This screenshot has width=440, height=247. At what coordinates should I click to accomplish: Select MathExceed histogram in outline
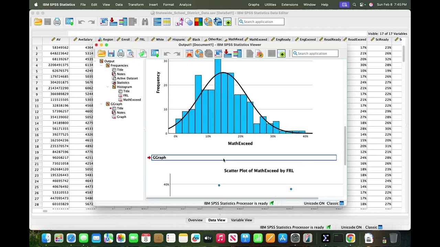pos(132,100)
